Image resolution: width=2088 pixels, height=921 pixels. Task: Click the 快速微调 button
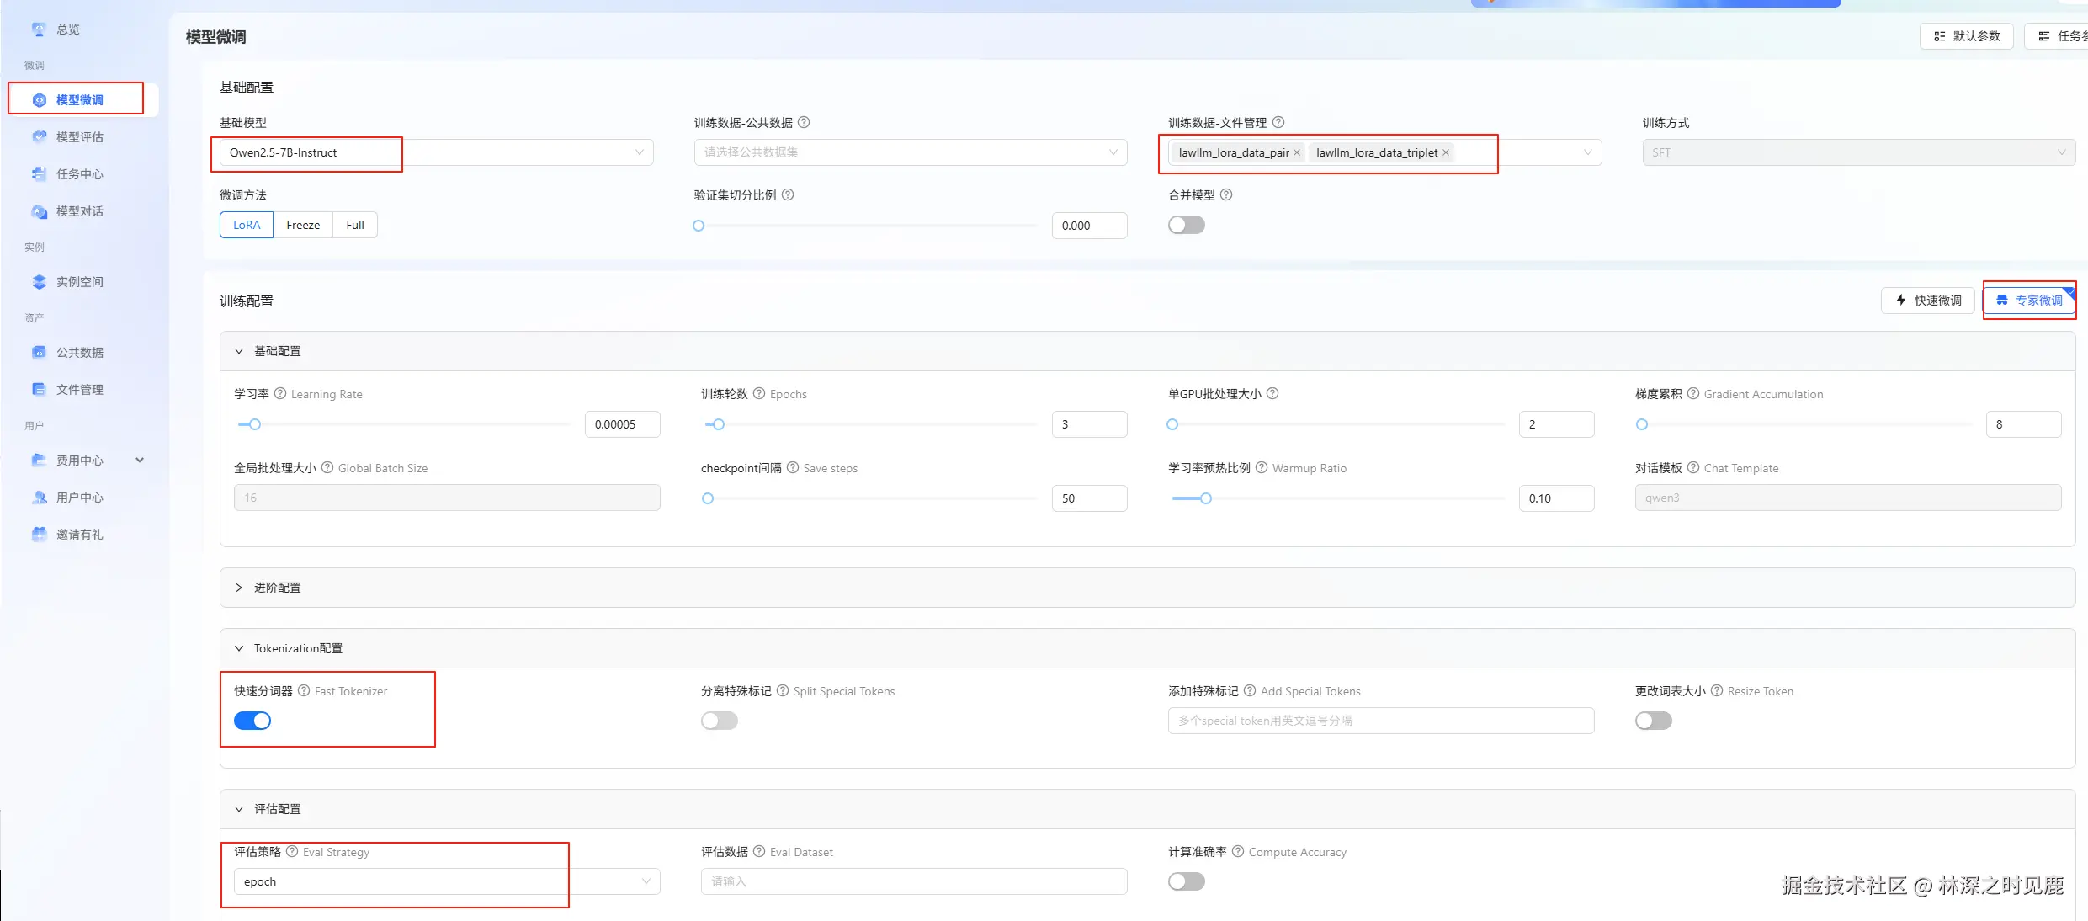(x=1927, y=301)
